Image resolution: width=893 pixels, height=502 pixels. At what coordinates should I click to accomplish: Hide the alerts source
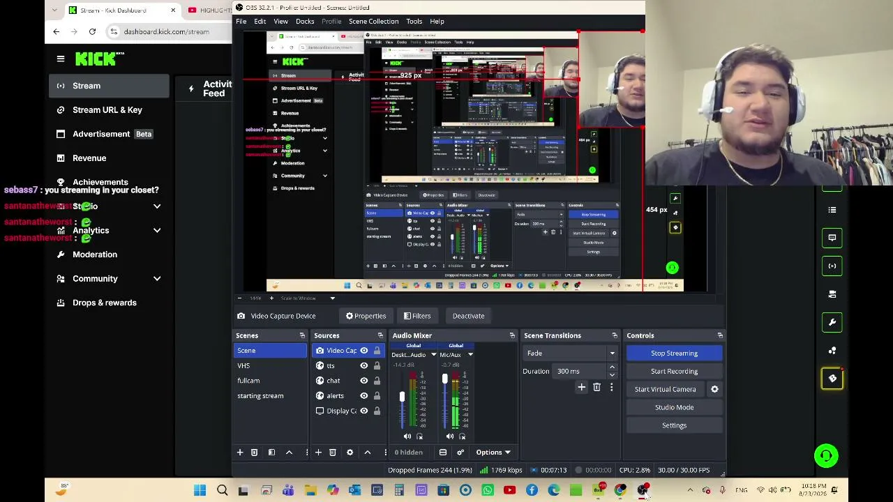363,396
